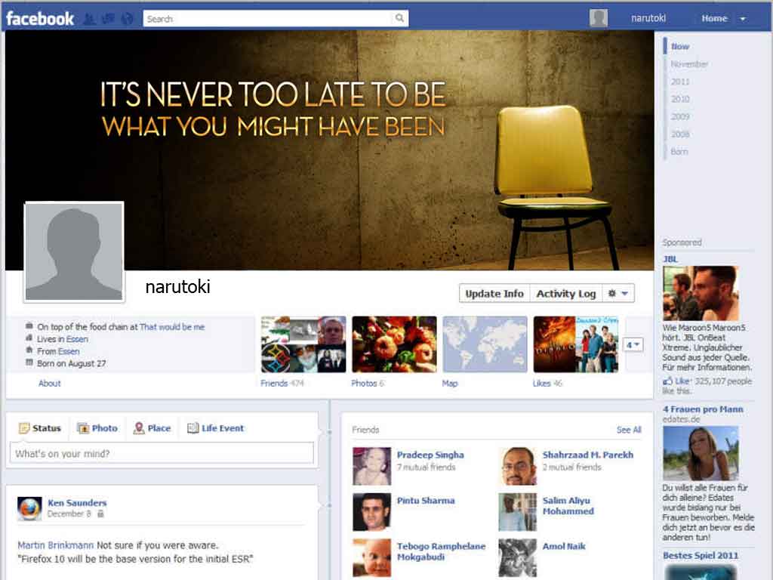
Task: Click the privacy lock icon beside December 8
Action: tap(100, 514)
